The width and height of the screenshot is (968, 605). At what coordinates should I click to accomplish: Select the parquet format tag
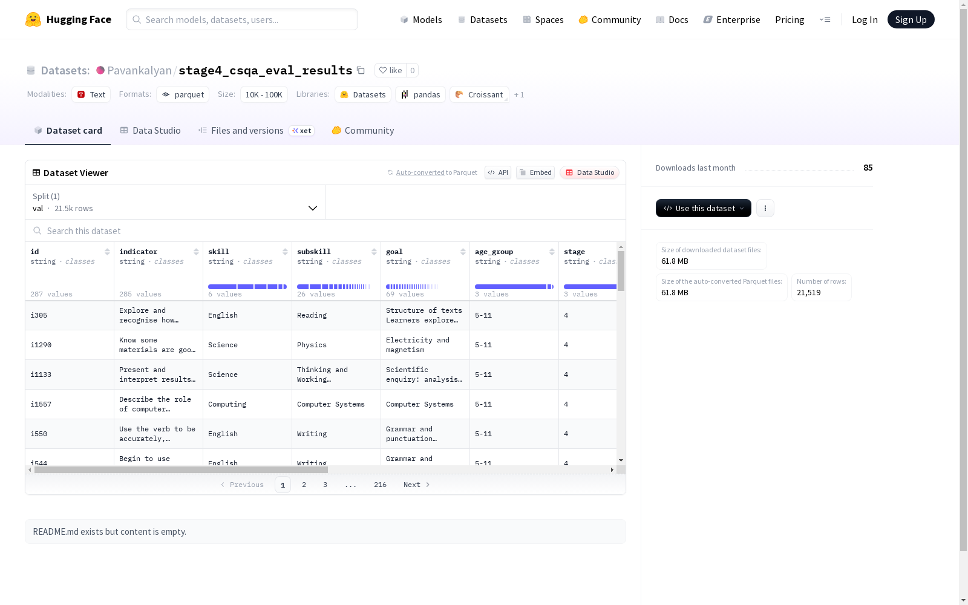183,94
